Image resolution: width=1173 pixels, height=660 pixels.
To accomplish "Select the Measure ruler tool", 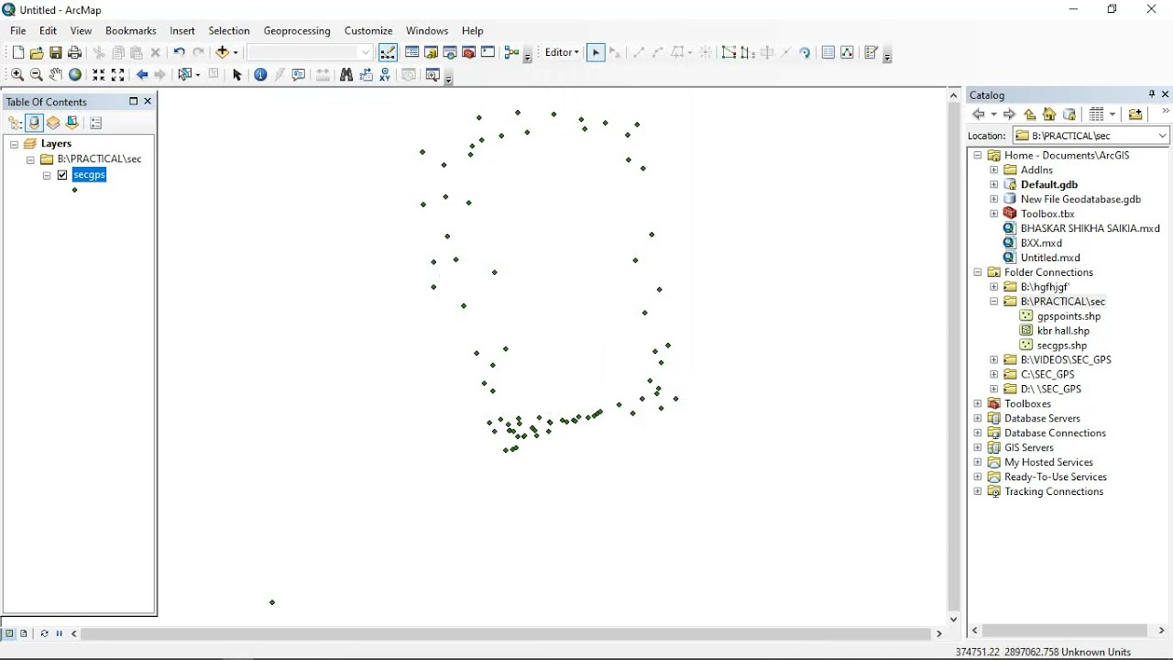I will (323, 75).
